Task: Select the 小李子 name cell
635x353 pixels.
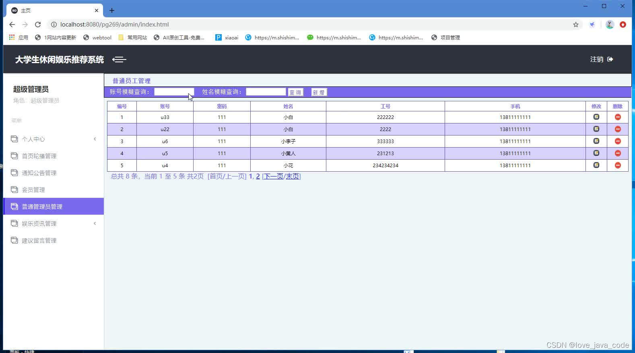Action: 288,141
